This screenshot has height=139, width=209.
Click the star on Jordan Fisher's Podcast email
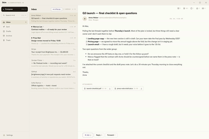[x=32, y=63]
